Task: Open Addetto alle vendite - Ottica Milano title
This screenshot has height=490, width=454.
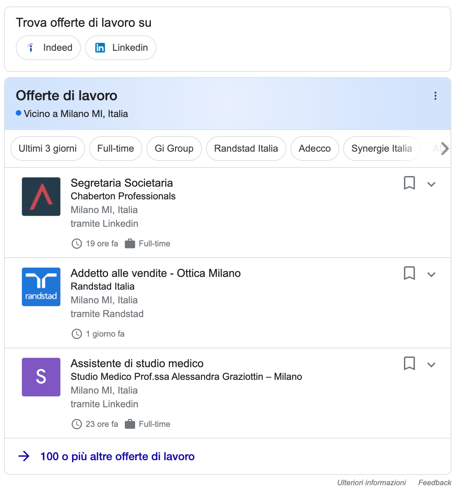Action: pyautogui.click(x=156, y=273)
